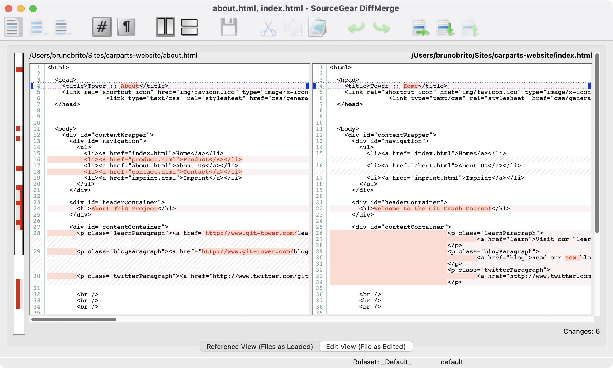This screenshot has height=368, width=613.
Task: Switch to Reference View (Files as Loaded)
Action: point(259,346)
